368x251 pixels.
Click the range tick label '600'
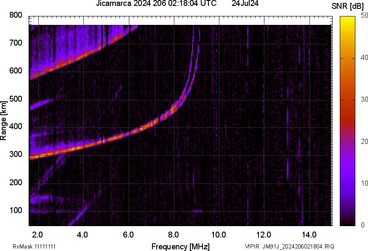[x=16, y=71]
